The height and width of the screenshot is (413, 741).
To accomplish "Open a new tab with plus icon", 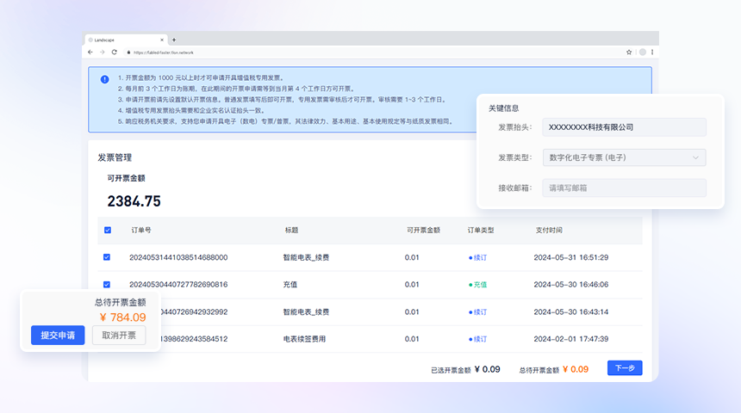I will coord(174,40).
